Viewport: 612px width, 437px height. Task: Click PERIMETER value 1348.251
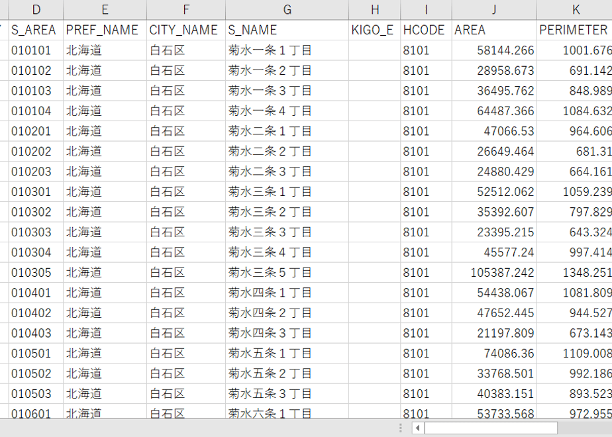point(574,272)
